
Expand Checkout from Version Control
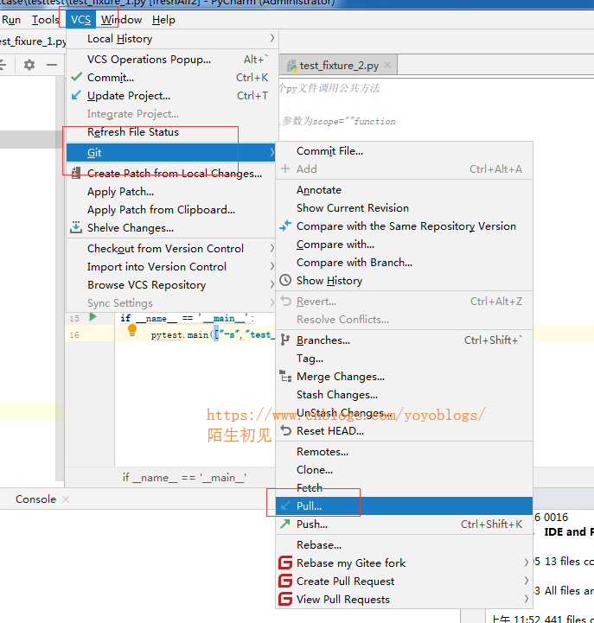click(x=171, y=248)
